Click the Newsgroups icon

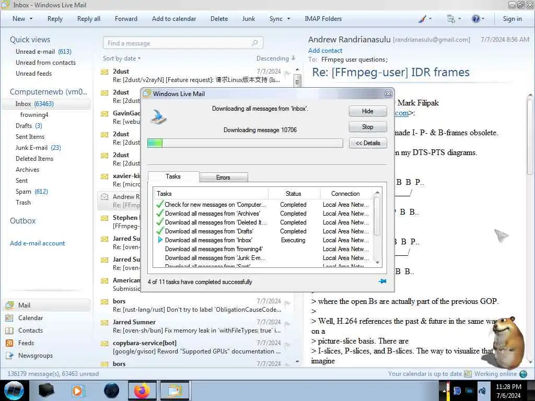(x=9, y=355)
